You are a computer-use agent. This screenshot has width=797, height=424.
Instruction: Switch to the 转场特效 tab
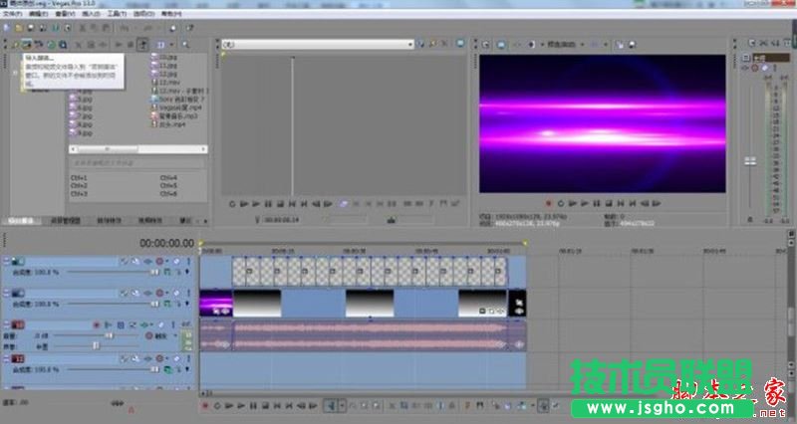109,221
